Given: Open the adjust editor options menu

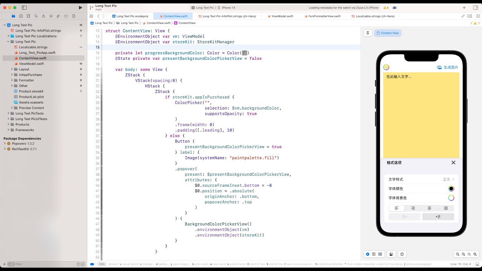Looking at the screenshot, I should pyautogui.click(x=470, y=16).
